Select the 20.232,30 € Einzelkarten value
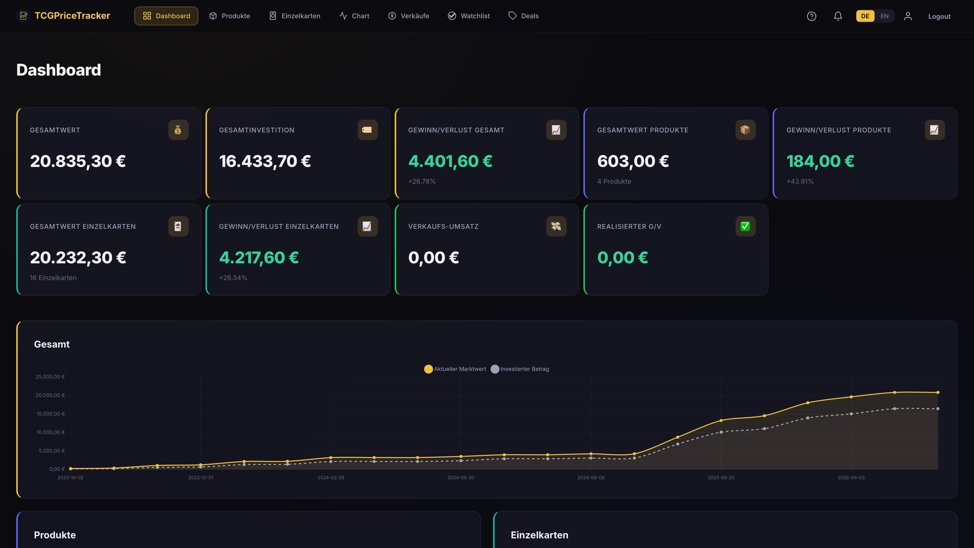The width and height of the screenshot is (974, 548). click(x=78, y=258)
